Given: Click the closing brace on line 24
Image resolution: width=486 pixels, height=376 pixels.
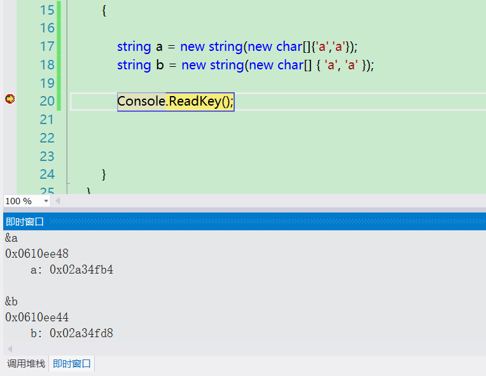Looking at the screenshot, I should pos(104,174).
